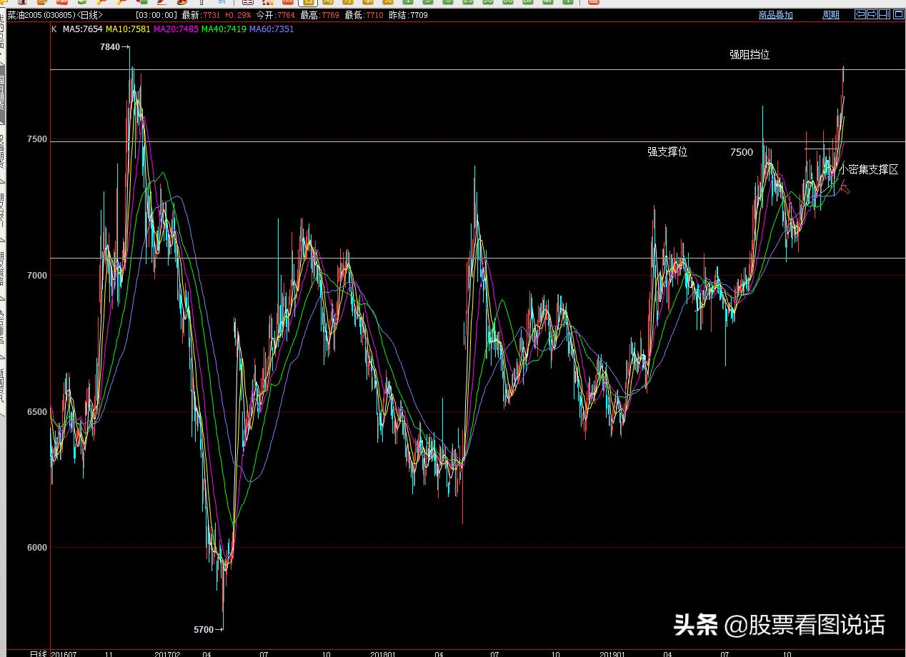Click the 6500 price axis label
The image size is (906, 657).
click(38, 412)
